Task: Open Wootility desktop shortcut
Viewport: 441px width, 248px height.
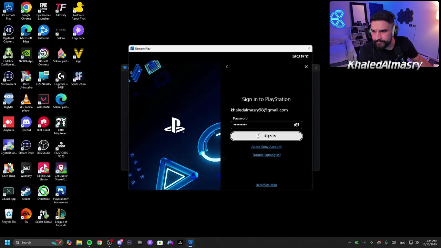Action: 26,170
